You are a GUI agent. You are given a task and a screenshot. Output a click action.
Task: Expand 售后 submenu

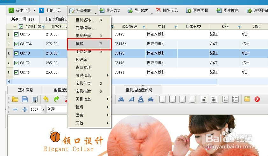[89, 107]
